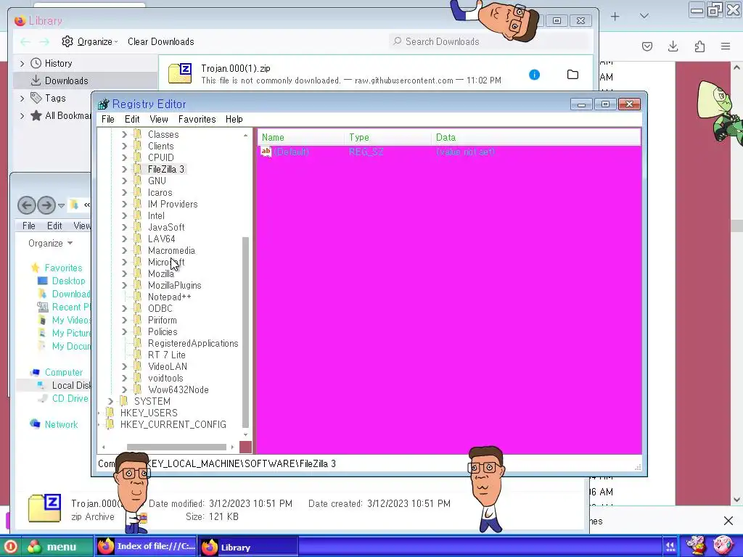Screen dimensions: 743x557
Task: Click the registry tree vertical scrollbar
Action: 245,331
